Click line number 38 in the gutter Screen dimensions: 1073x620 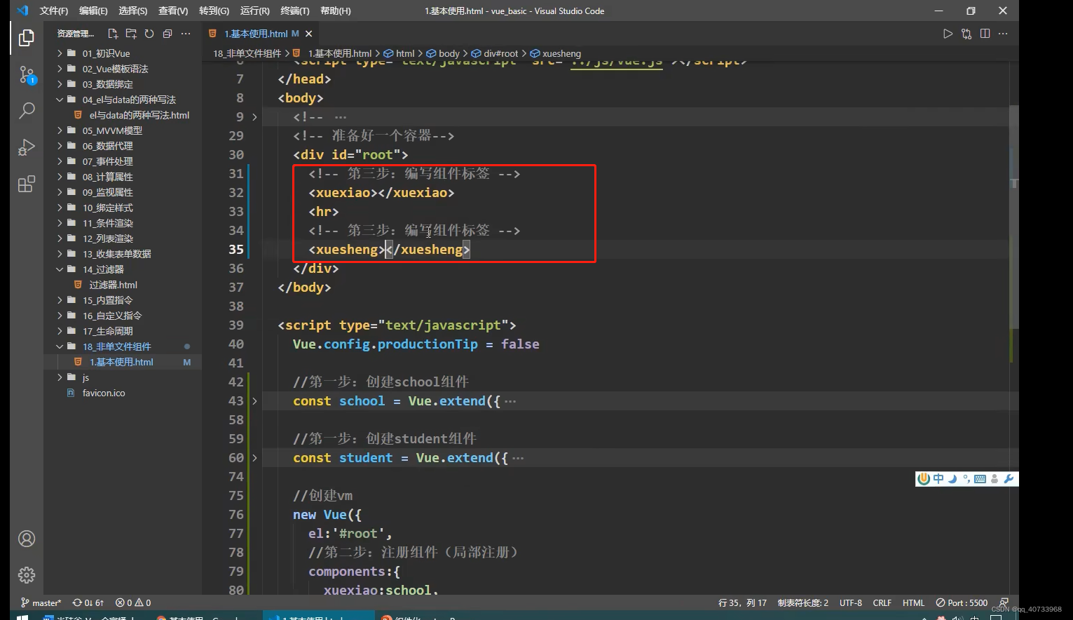[236, 306]
